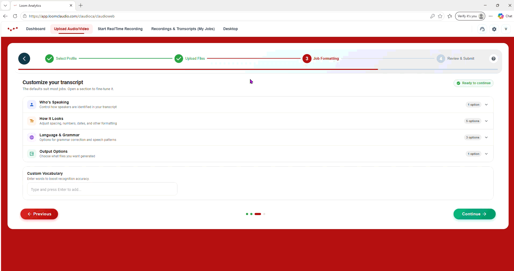This screenshot has height=271, width=514.
Task: Go to the Dashboard tab
Action: pyautogui.click(x=36, y=29)
